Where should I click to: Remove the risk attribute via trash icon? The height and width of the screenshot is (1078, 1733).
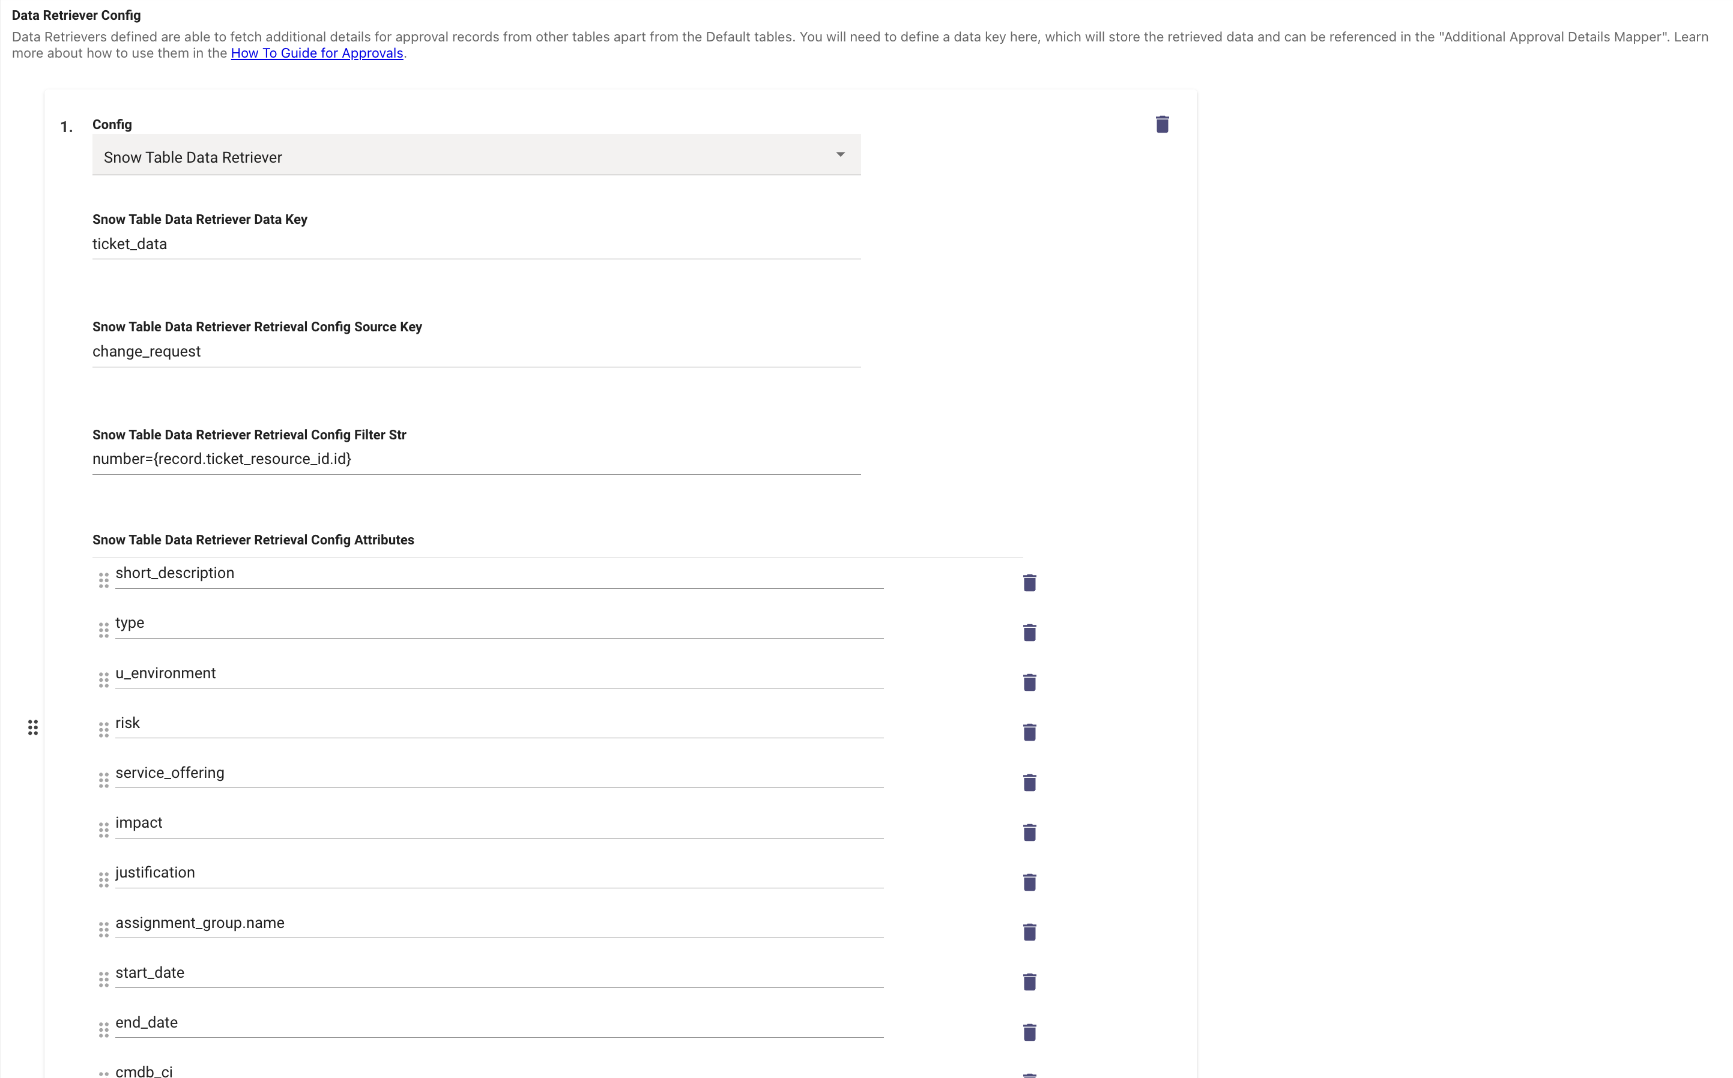pyautogui.click(x=1029, y=732)
